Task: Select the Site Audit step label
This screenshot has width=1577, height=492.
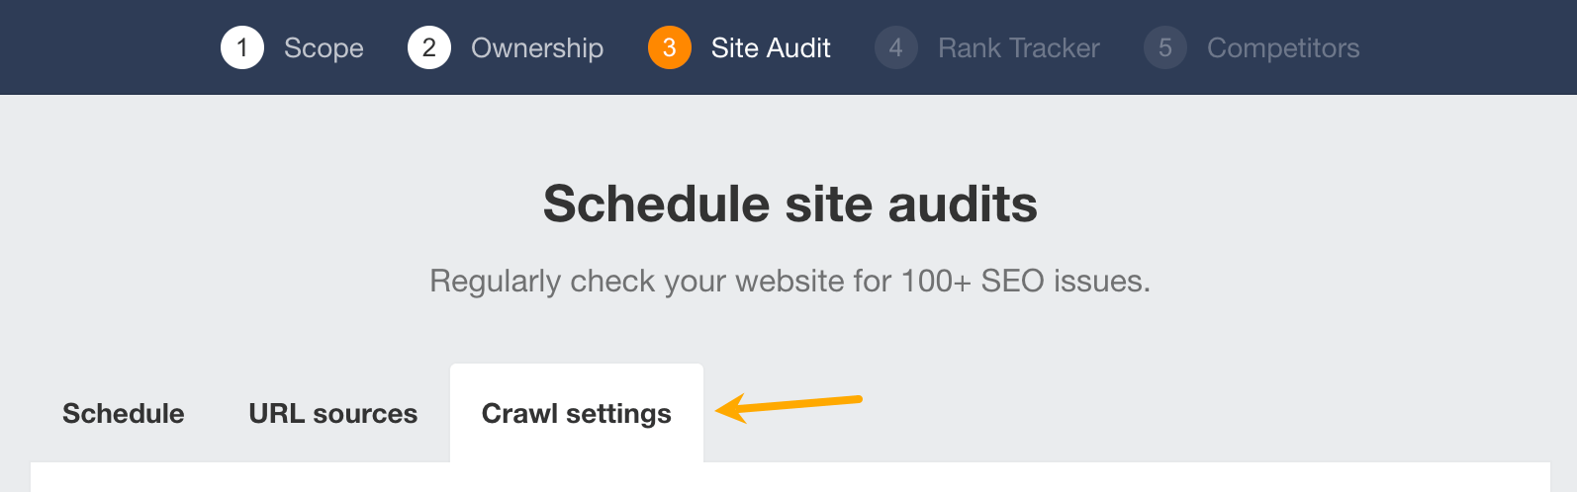Action: pos(771,47)
